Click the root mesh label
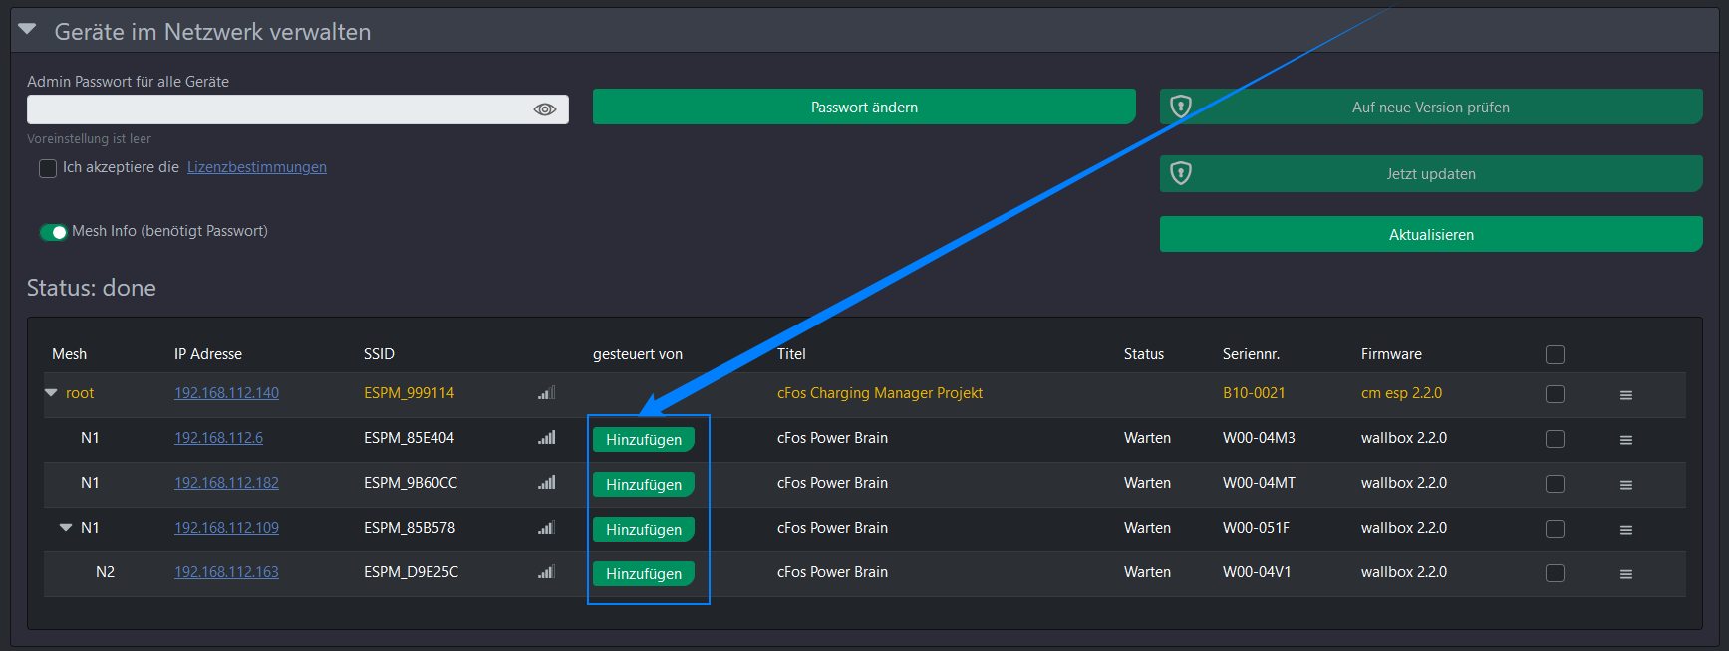Screen dimensions: 1729x651 coord(80,393)
